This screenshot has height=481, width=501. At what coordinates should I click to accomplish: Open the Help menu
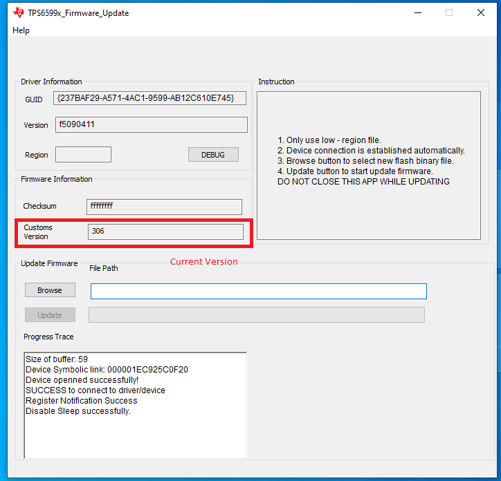click(x=21, y=30)
